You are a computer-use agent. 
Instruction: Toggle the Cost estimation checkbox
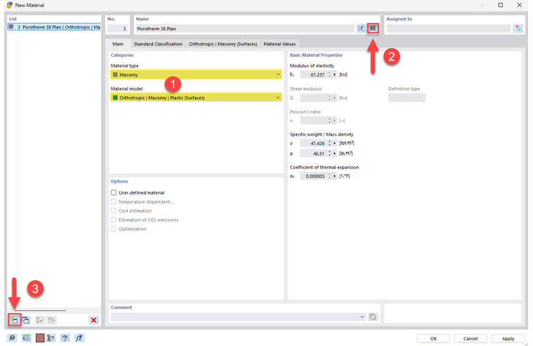tap(114, 211)
